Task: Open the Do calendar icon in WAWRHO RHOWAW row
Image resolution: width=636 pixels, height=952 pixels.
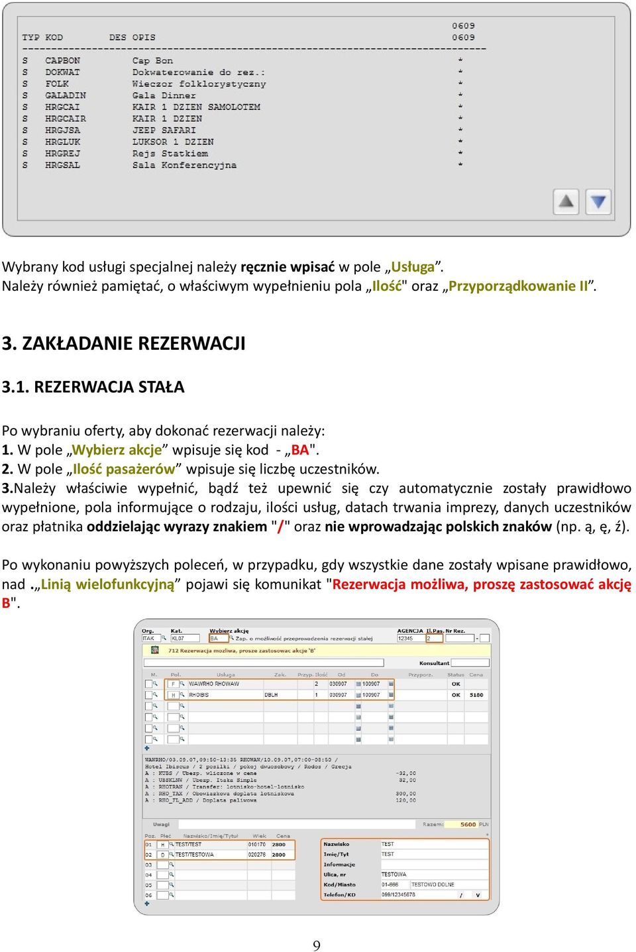Action: (391, 684)
